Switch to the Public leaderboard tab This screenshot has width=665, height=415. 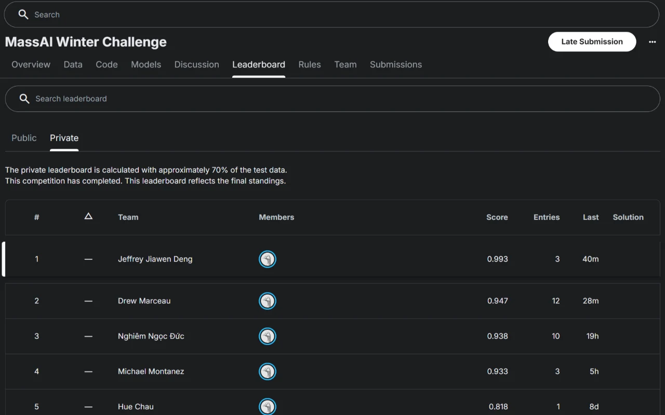click(x=24, y=138)
